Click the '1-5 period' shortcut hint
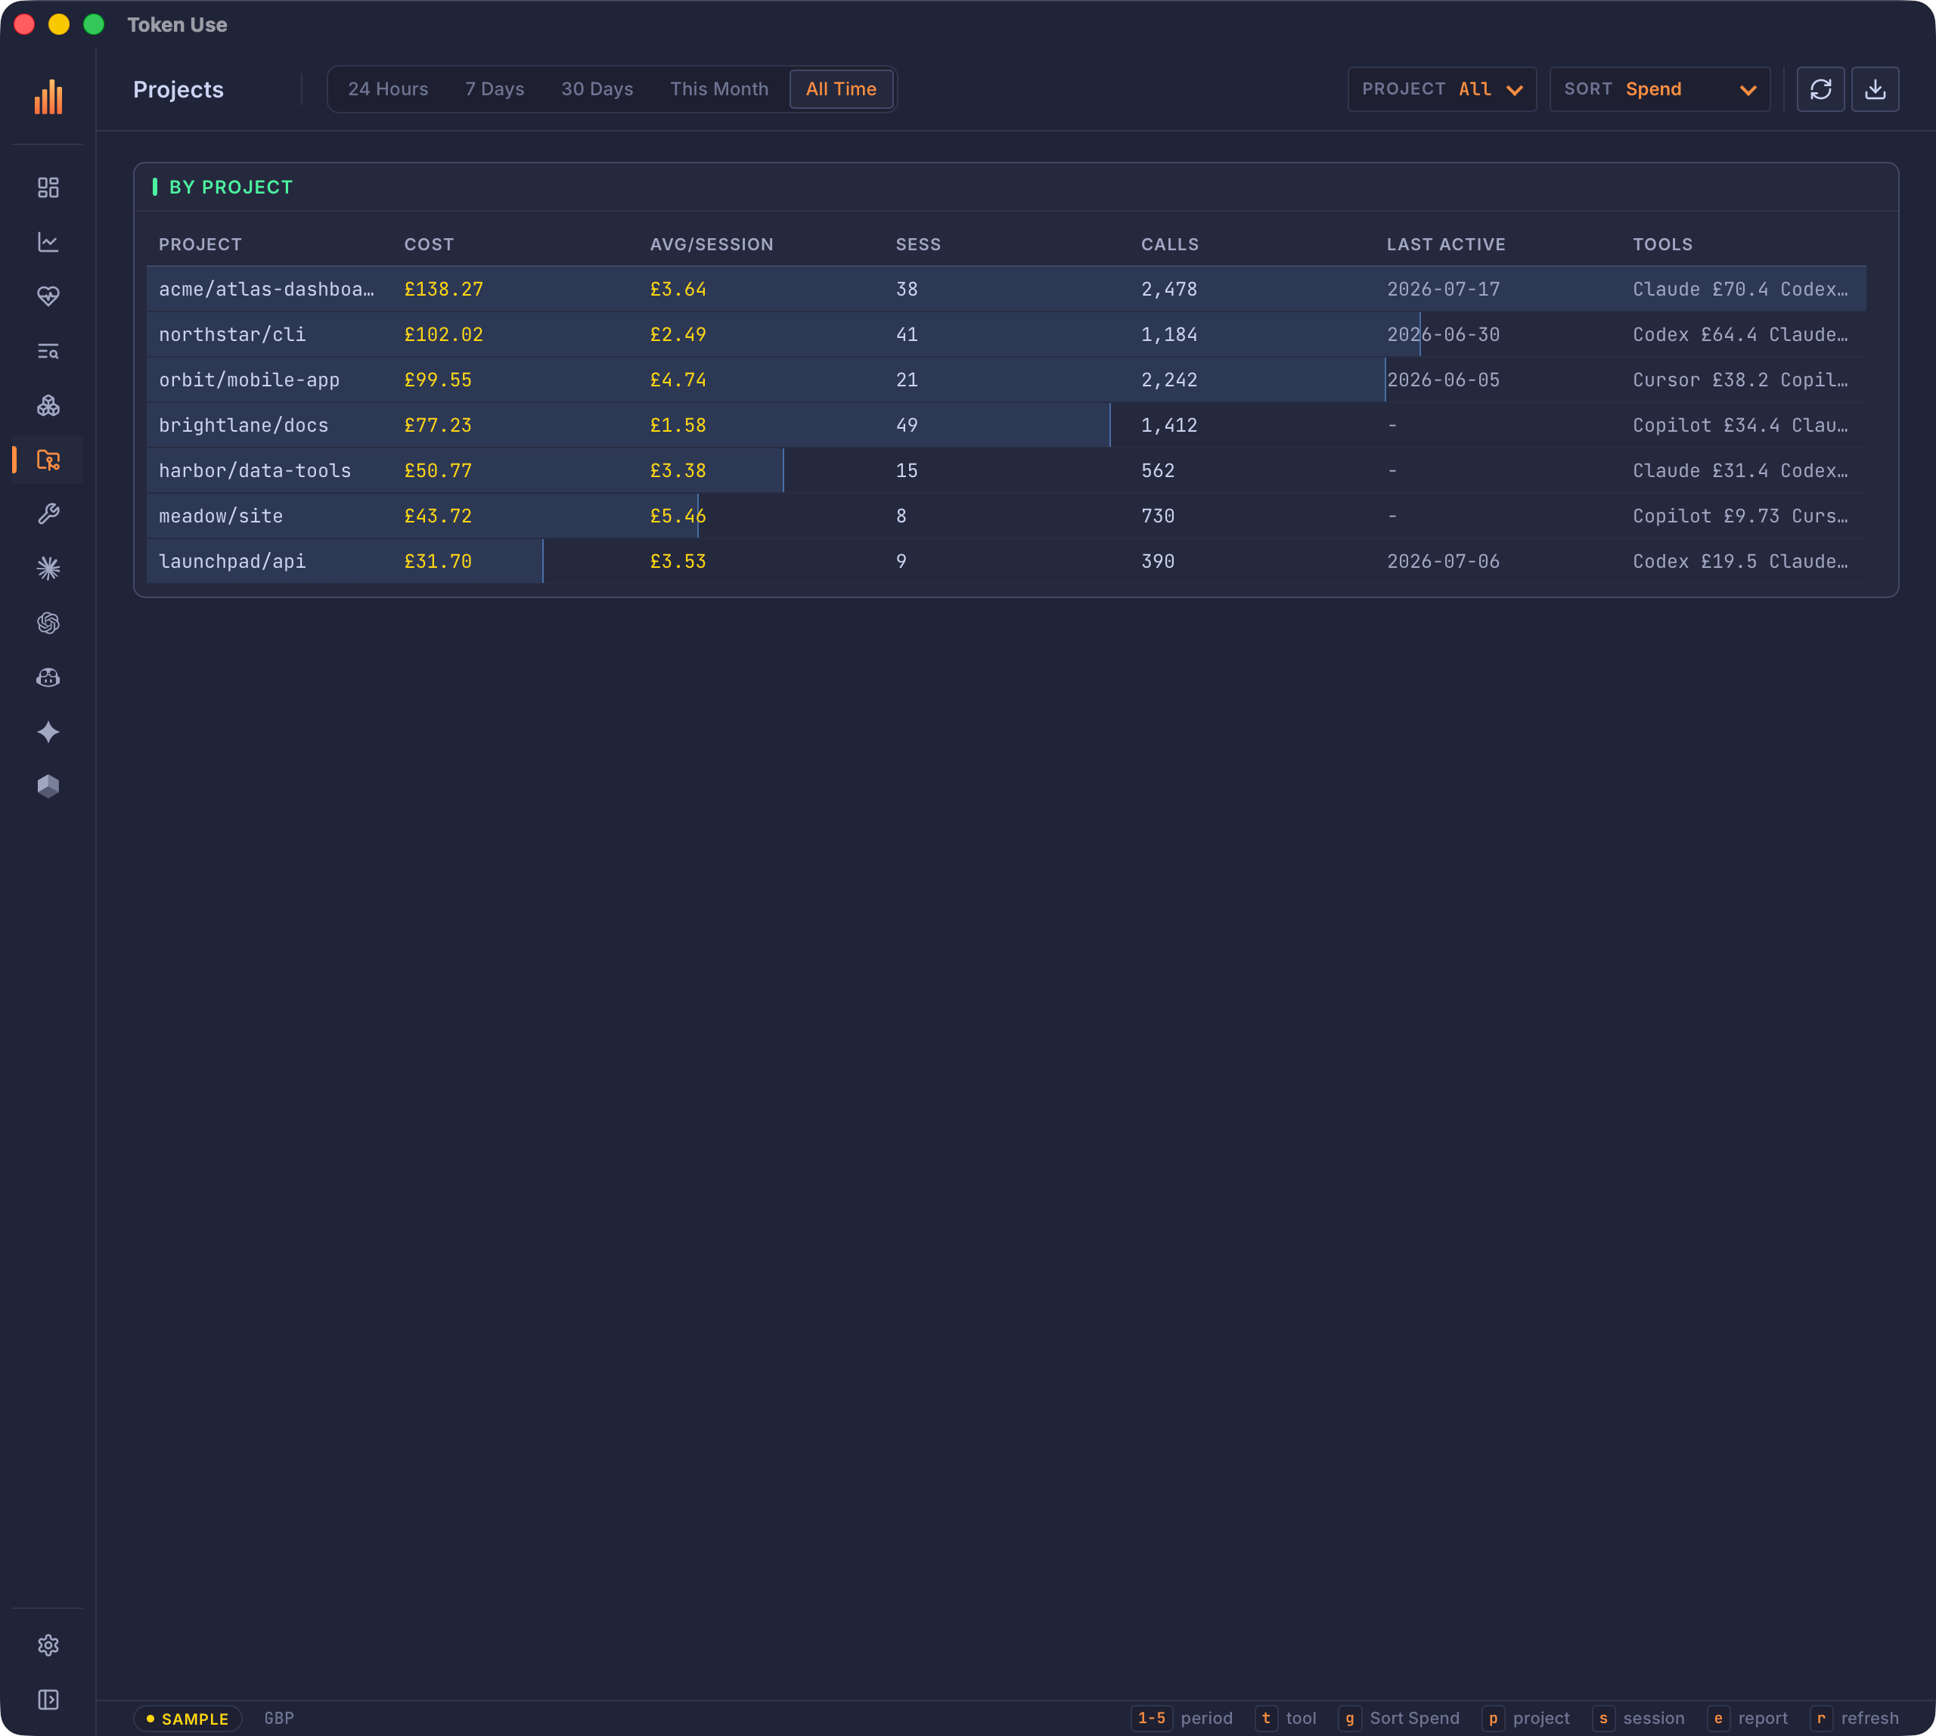Screen dimensions: 1936x1736 point(1181,1718)
